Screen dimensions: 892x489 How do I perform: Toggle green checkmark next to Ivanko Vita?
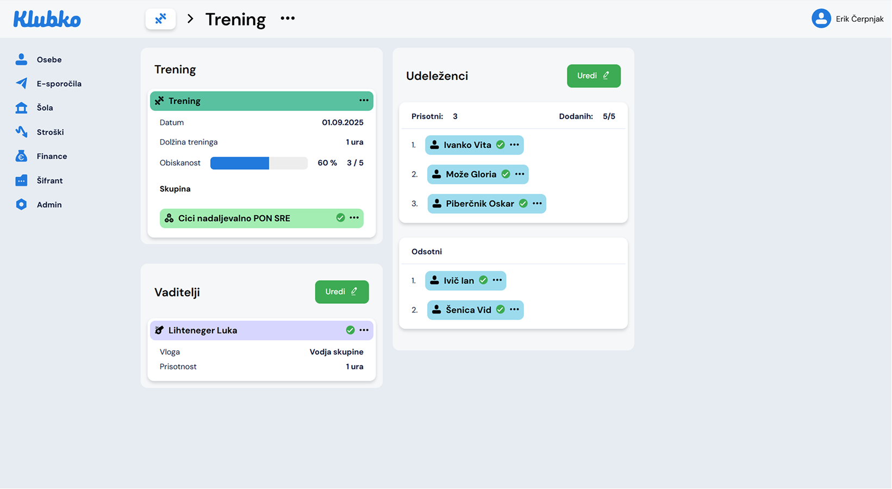point(501,145)
